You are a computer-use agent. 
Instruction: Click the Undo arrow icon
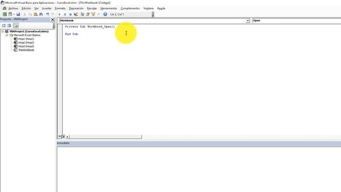(47, 14)
